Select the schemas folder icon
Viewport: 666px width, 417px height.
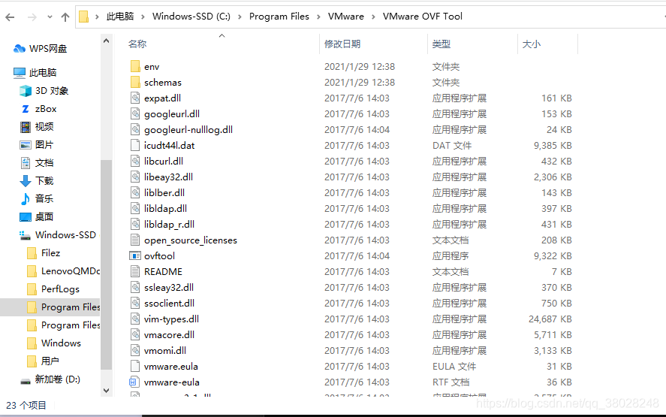135,82
